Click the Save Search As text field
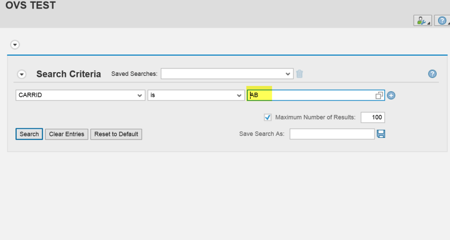 pyautogui.click(x=332, y=134)
